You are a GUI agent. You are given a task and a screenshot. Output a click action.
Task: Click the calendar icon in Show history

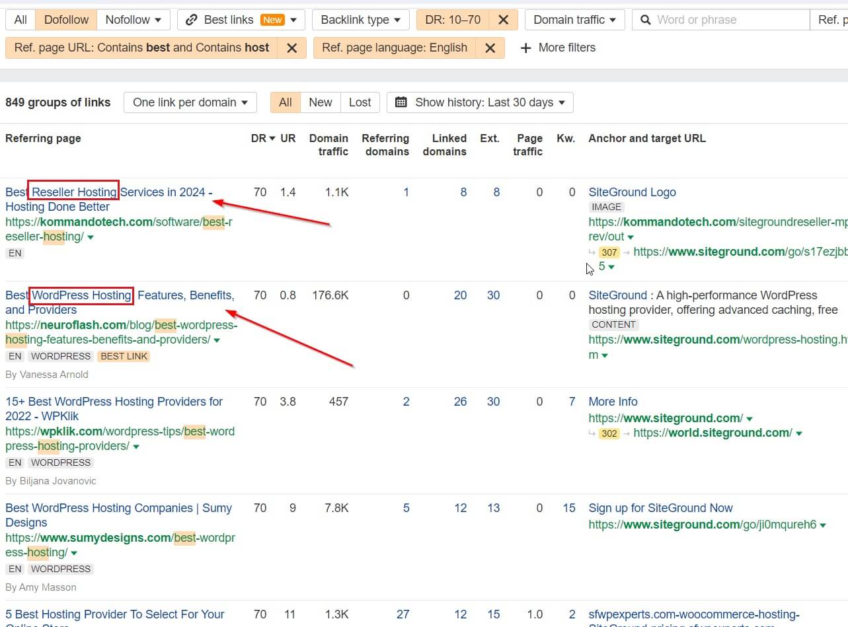click(401, 102)
